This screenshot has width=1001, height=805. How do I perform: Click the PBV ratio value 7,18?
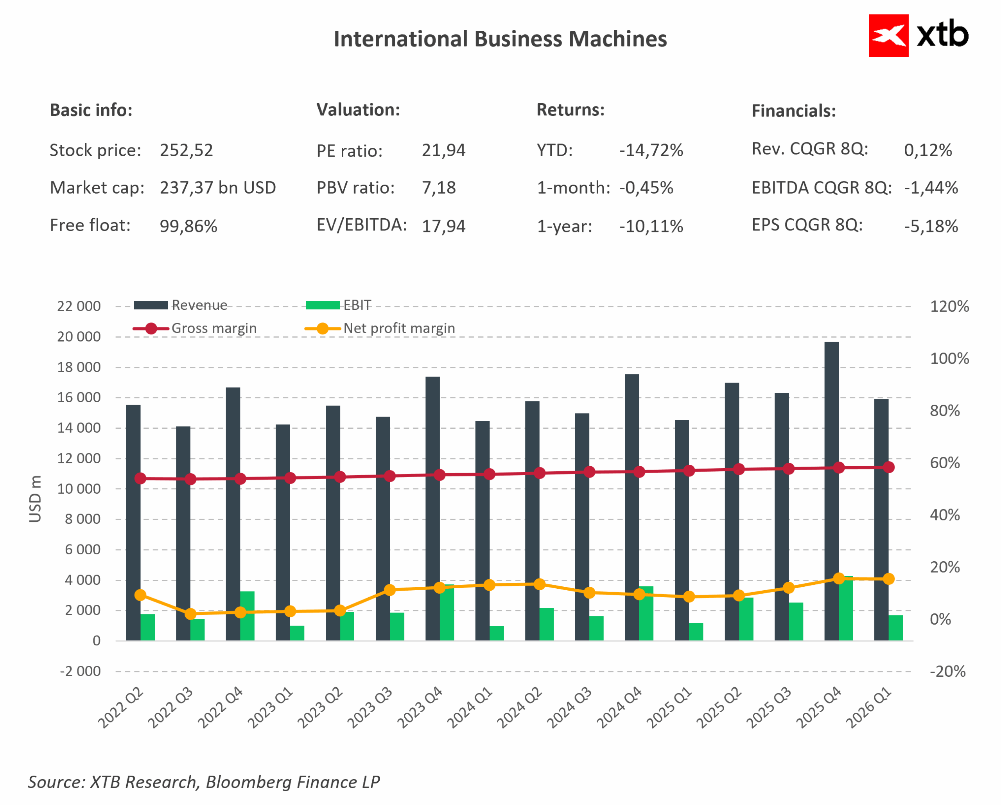[439, 188]
